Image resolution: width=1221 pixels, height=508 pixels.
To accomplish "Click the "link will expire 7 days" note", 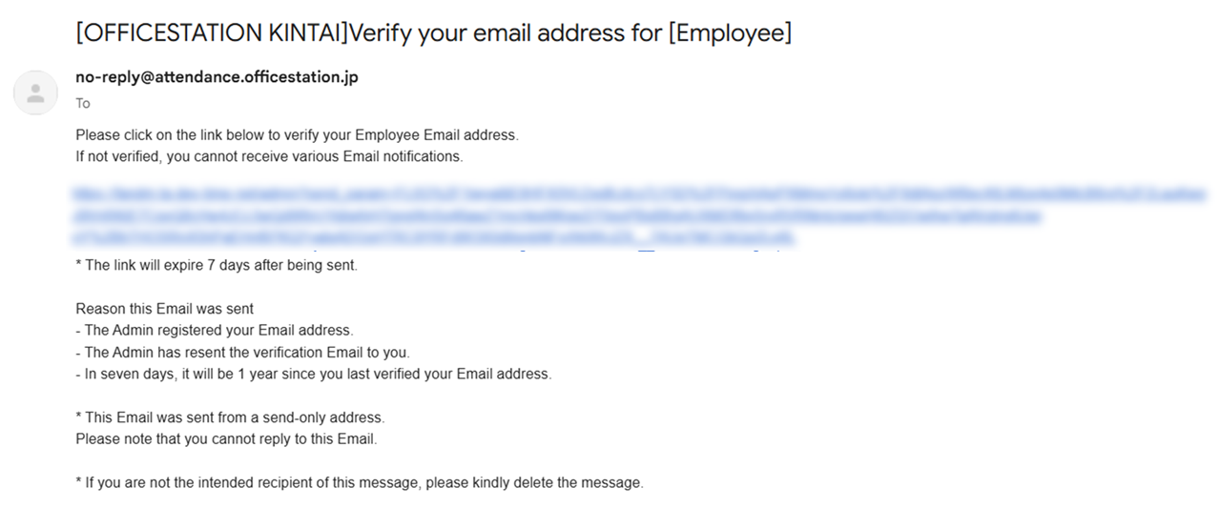I will (217, 265).
